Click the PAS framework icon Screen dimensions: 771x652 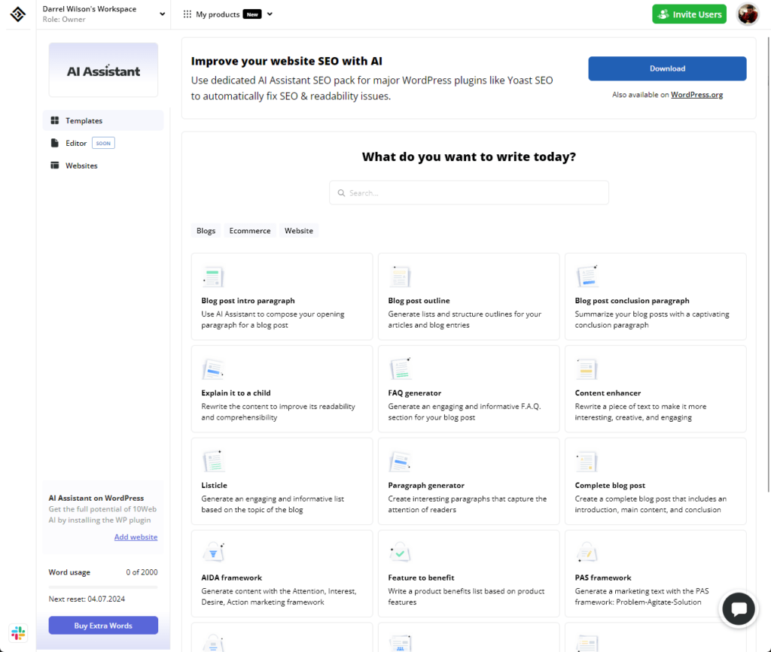click(587, 553)
